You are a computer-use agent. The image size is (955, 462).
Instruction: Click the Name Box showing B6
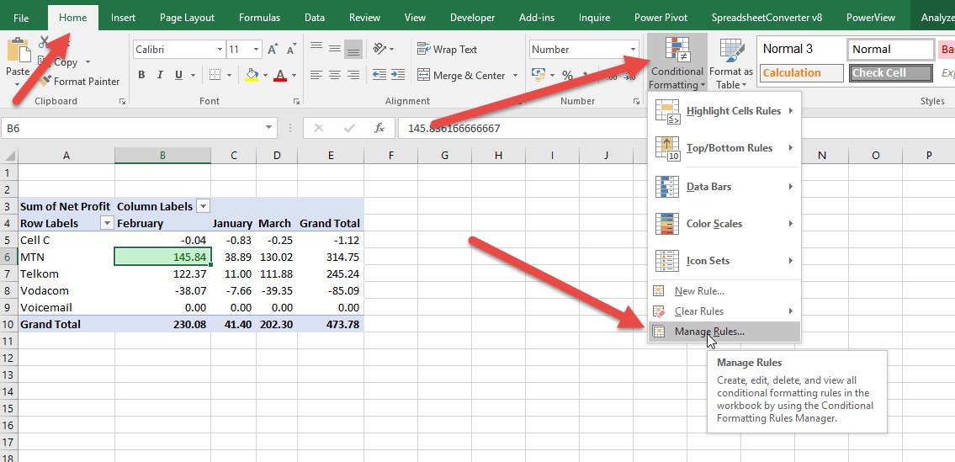133,128
